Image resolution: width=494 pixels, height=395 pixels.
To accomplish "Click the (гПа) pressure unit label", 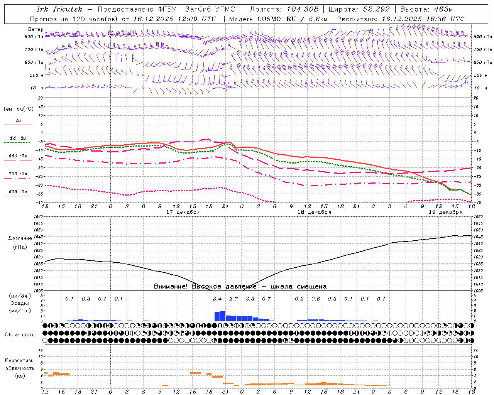I will tap(20, 247).
